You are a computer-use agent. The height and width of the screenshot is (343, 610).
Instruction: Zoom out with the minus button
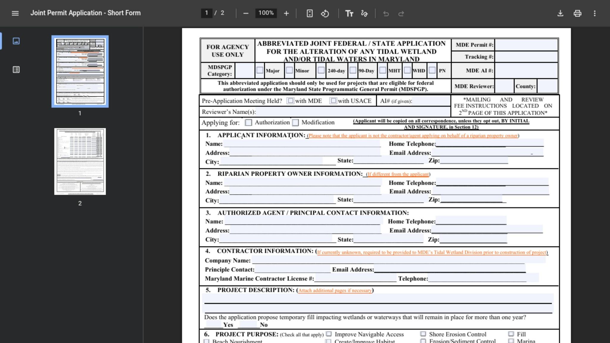click(246, 13)
